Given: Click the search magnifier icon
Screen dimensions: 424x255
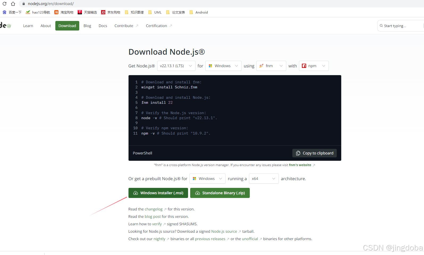Looking at the screenshot, I should 381,26.
